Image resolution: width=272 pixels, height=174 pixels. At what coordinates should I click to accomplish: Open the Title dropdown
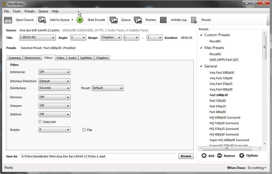[37, 37]
